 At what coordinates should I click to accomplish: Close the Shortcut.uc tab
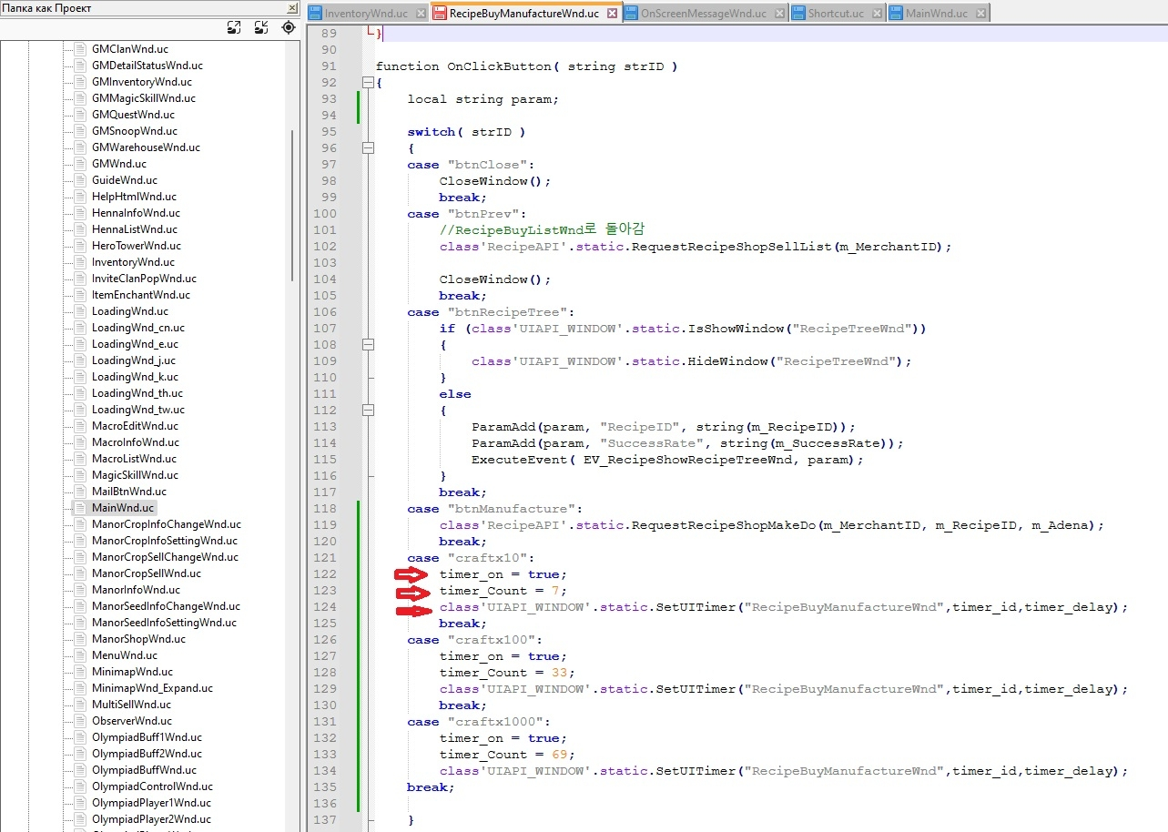[876, 14]
